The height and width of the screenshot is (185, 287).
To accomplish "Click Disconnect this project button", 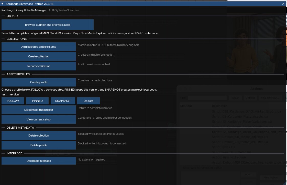I will [39, 110].
